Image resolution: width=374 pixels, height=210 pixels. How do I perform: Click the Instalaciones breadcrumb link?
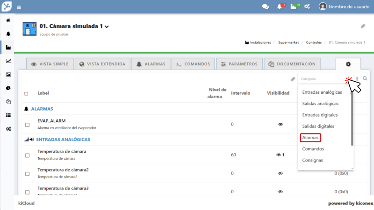point(260,42)
